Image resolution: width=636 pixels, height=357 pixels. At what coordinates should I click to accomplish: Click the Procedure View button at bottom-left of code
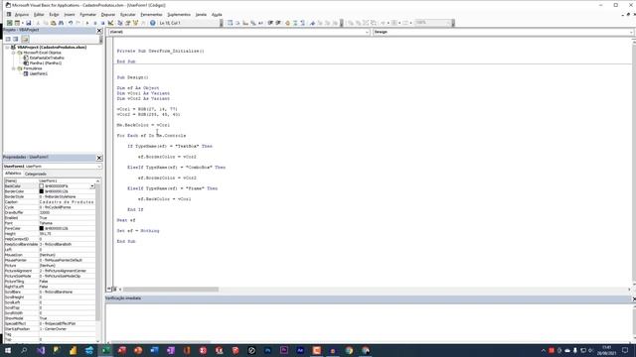click(x=109, y=289)
